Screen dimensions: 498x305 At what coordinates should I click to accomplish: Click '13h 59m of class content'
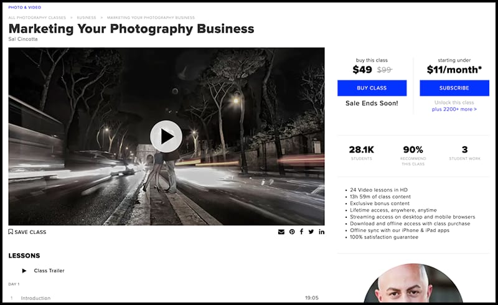click(380, 197)
